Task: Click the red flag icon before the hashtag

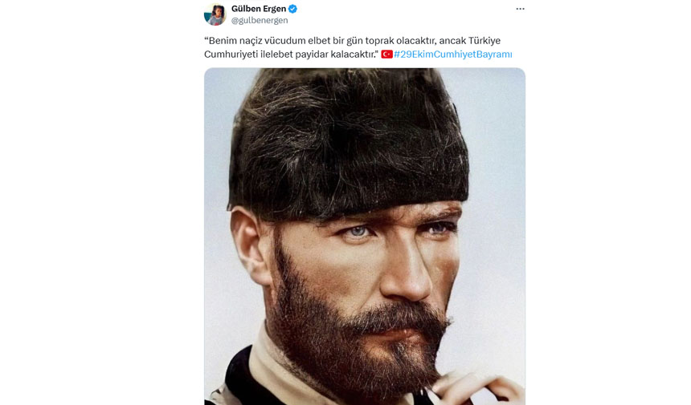Action: [x=386, y=55]
